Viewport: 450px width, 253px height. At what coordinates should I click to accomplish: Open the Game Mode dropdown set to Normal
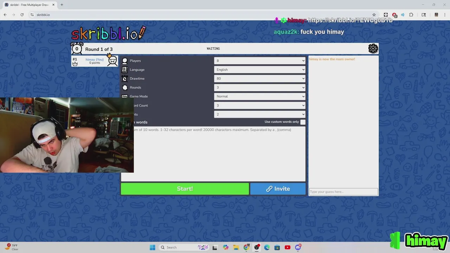coord(259,96)
